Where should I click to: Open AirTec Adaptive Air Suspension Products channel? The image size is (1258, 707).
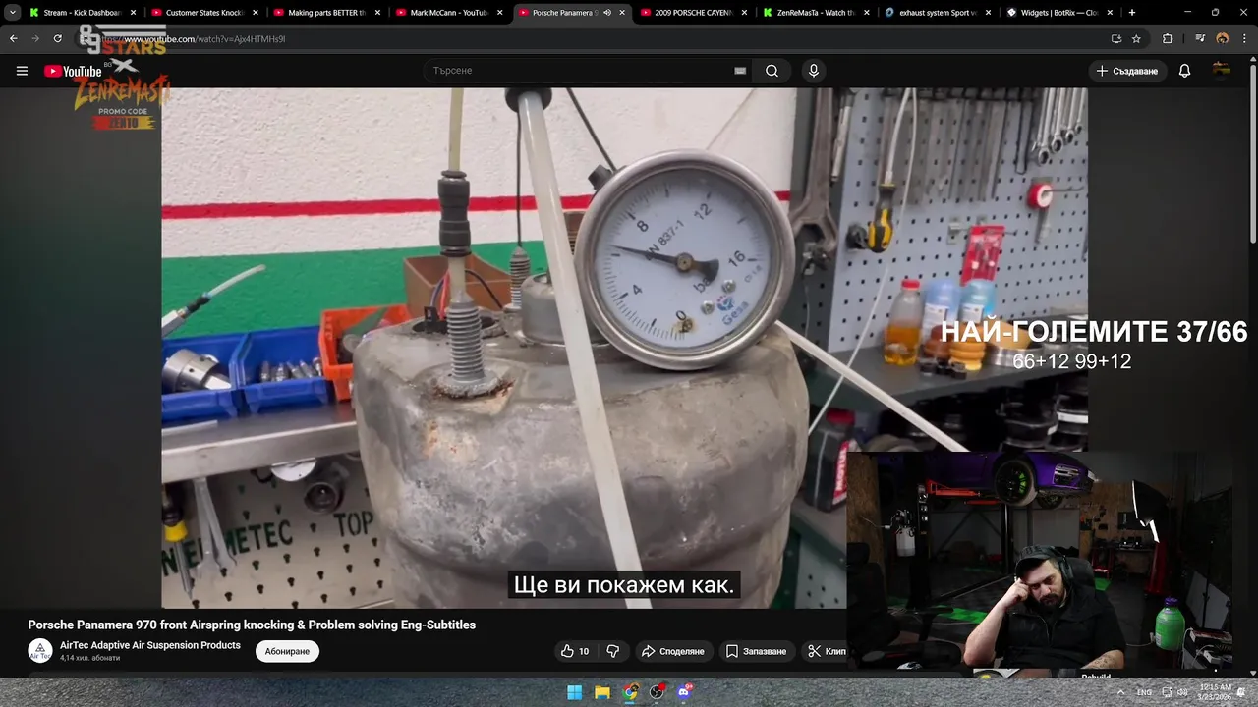150,645
